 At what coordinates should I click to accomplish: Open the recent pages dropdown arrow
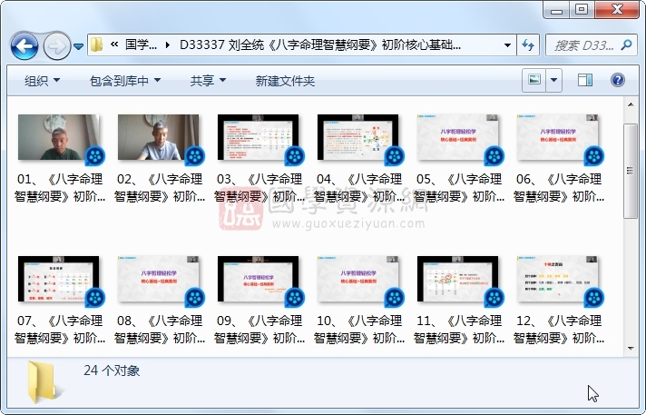78,46
